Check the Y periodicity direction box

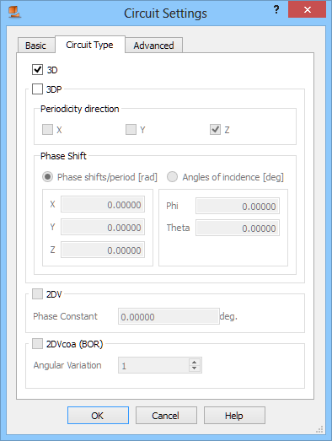[131, 129]
